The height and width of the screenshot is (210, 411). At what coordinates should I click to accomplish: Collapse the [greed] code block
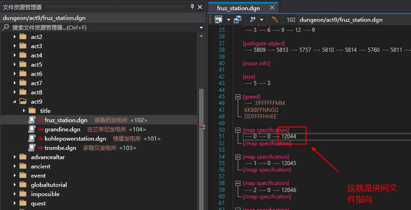(x=238, y=97)
